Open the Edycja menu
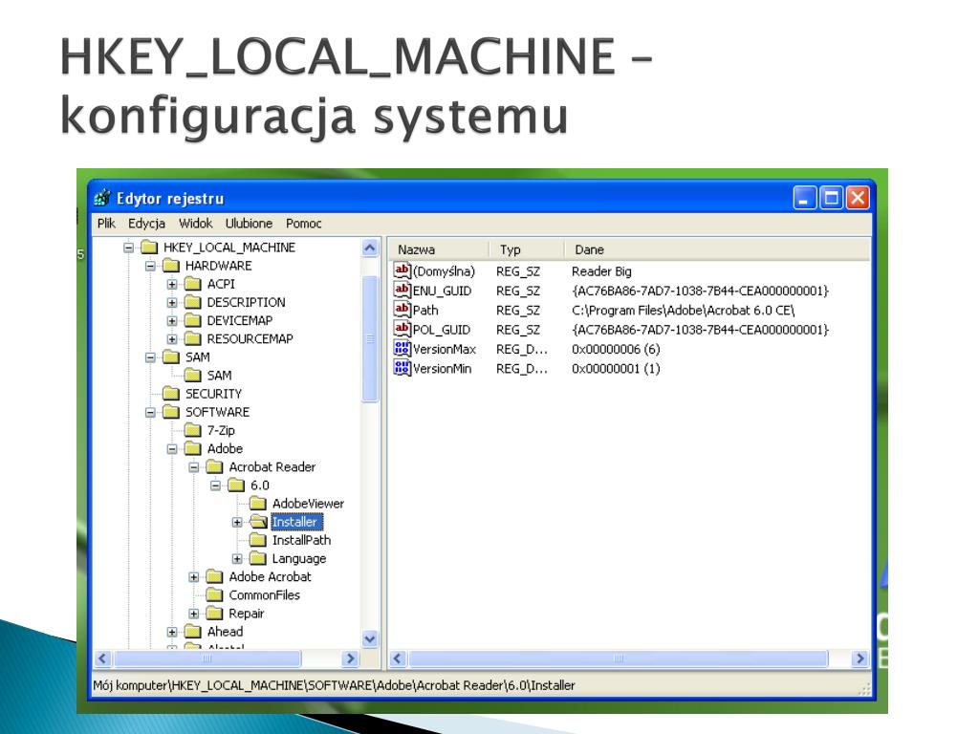The image size is (979, 734). point(146,224)
